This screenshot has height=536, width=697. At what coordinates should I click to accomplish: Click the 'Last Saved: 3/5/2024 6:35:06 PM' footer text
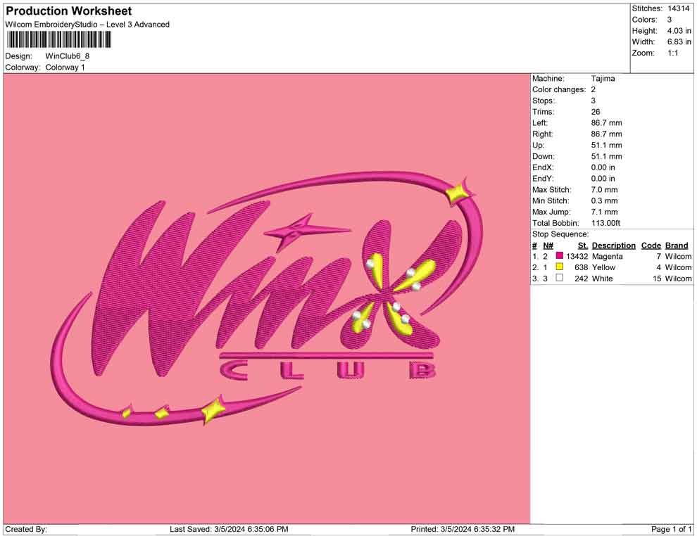click(229, 529)
